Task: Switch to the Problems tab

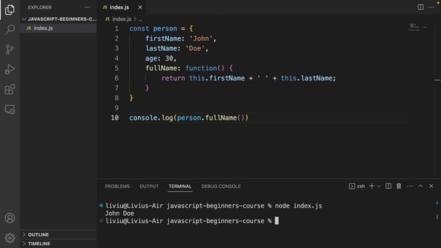Action: point(117,187)
